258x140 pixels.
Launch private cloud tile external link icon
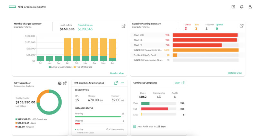pos(116,83)
